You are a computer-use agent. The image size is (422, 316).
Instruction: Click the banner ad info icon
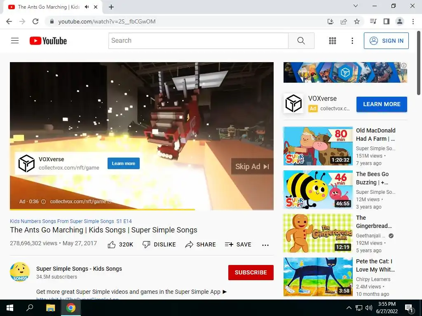coord(404,65)
